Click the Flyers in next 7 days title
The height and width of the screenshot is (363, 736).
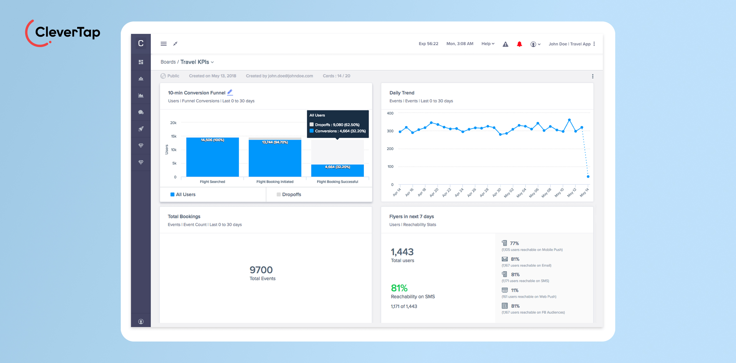(411, 217)
